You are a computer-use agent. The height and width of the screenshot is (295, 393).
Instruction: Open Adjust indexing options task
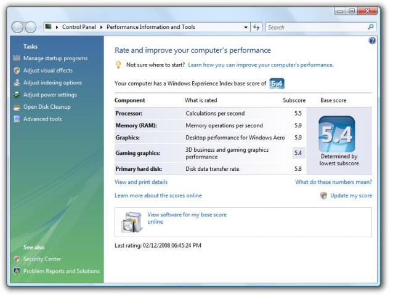[52, 82]
